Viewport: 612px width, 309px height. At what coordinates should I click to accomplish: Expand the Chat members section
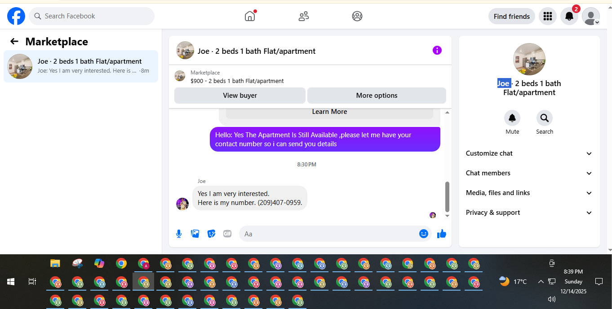[x=529, y=173]
